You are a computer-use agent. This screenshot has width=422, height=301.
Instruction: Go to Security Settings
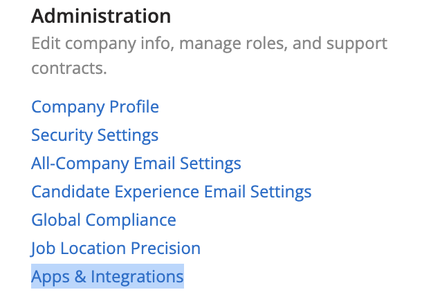[x=95, y=135]
